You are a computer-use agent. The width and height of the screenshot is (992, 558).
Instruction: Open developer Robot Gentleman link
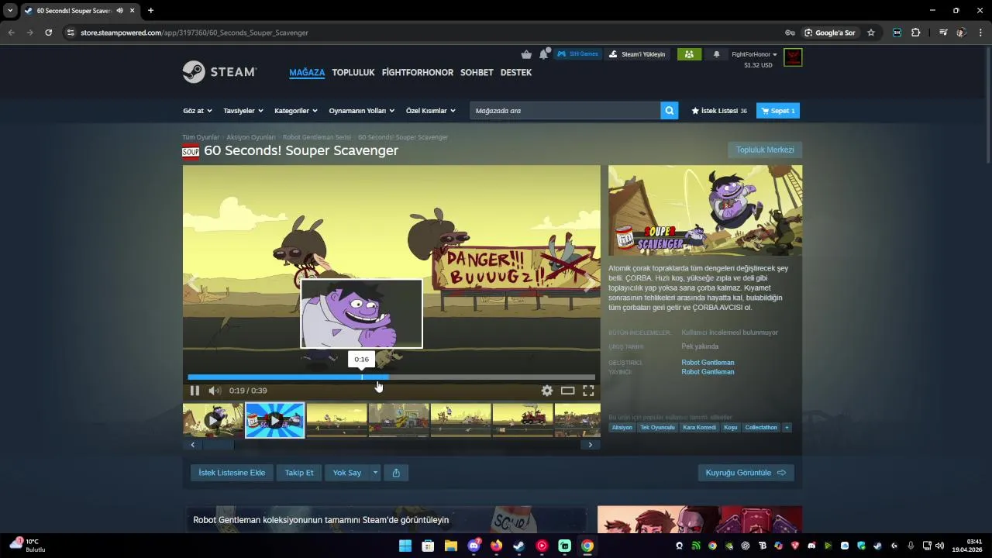pyautogui.click(x=708, y=363)
